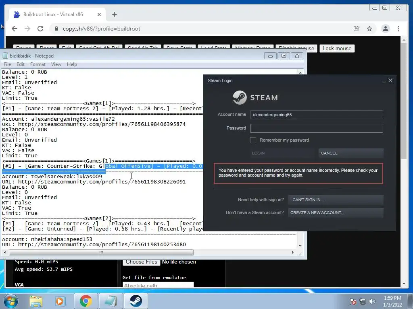
Task: Click the Absolute path input field
Action: click(158, 285)
